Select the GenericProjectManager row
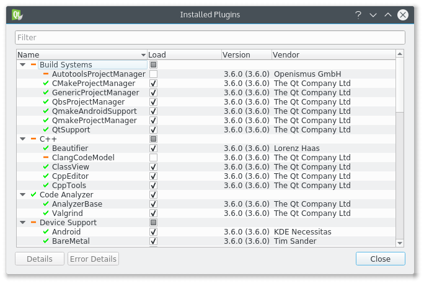424x284 pixels. click(206, 93)
